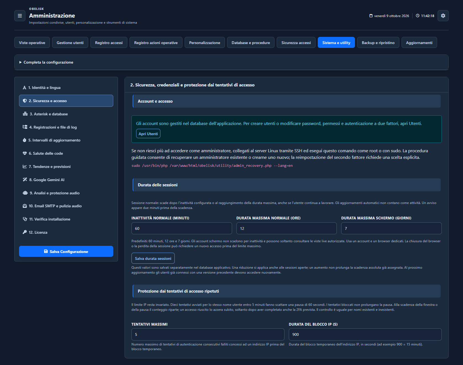Viewport: 463px width, 365px height.
Task: Click the time 11:42:18
Action: tap(427, 16)
